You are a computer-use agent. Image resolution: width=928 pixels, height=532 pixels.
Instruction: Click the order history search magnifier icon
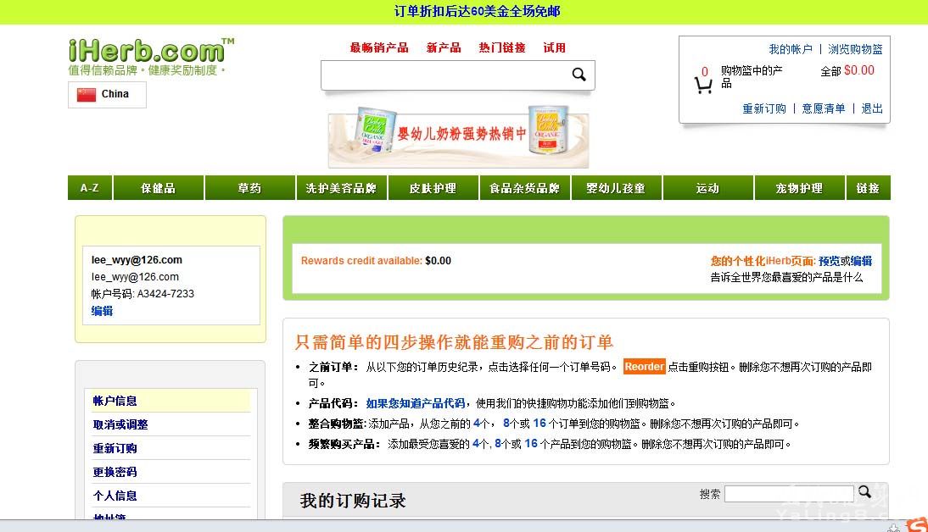click(864, 492)
